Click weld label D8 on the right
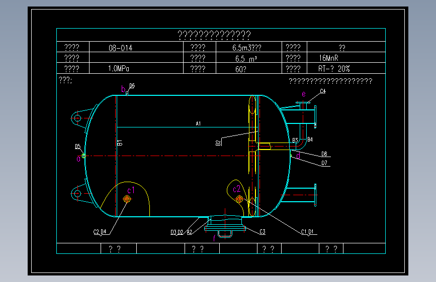 [x=324, y=154]
